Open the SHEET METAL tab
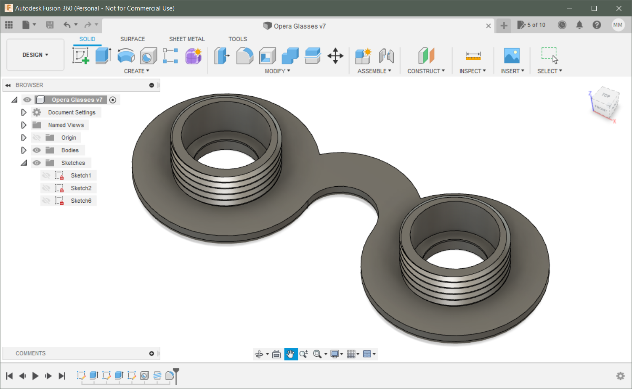 tap(187, 39)
